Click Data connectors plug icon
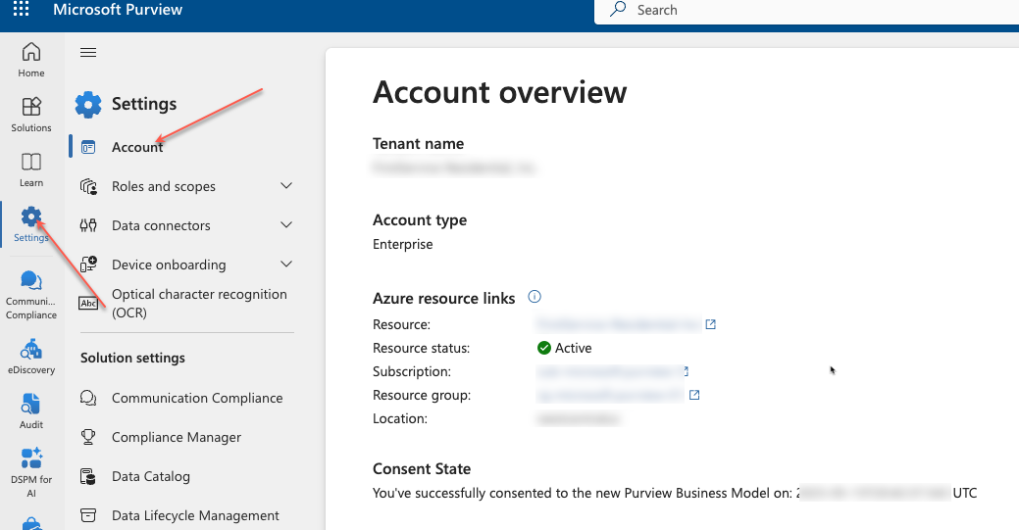The width and height of the screenshot is (1019, 530). click(88, 225)
